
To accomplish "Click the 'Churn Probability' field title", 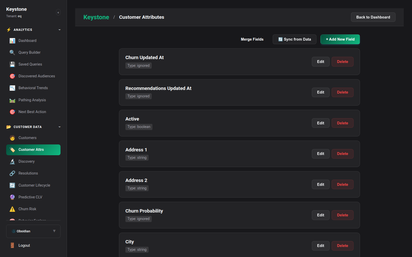I will point(144,211).
